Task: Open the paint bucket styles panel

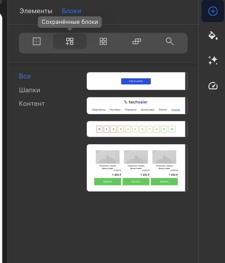Action: [x=213, y=35]
